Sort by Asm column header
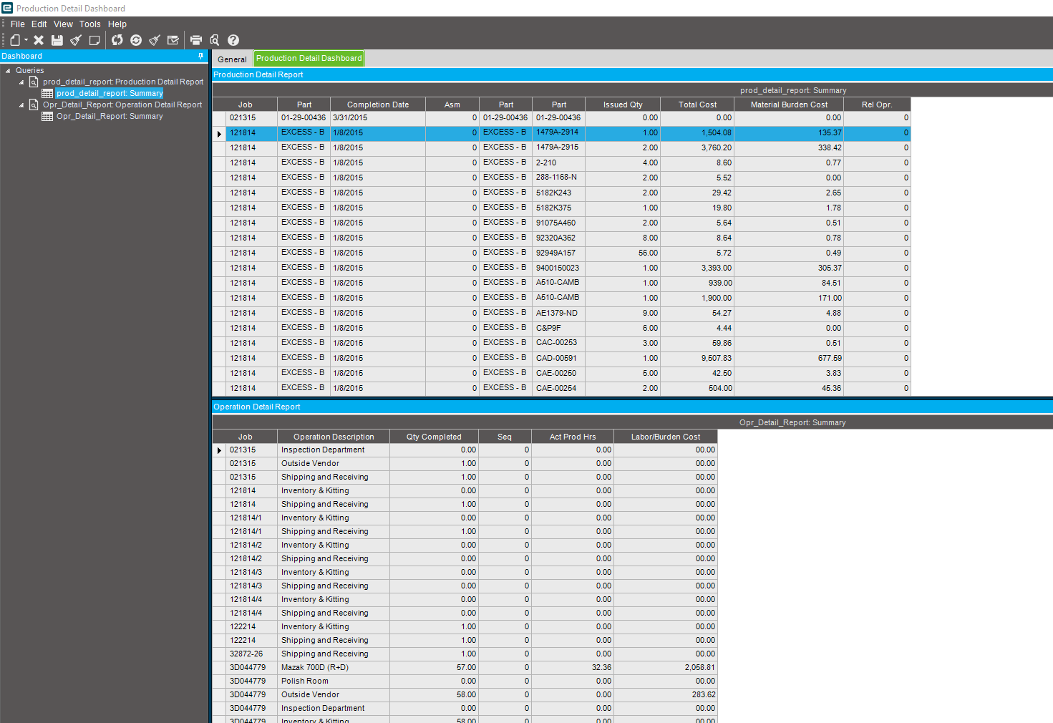Viewport: 1053px width, 723px height. pos(452,105)
